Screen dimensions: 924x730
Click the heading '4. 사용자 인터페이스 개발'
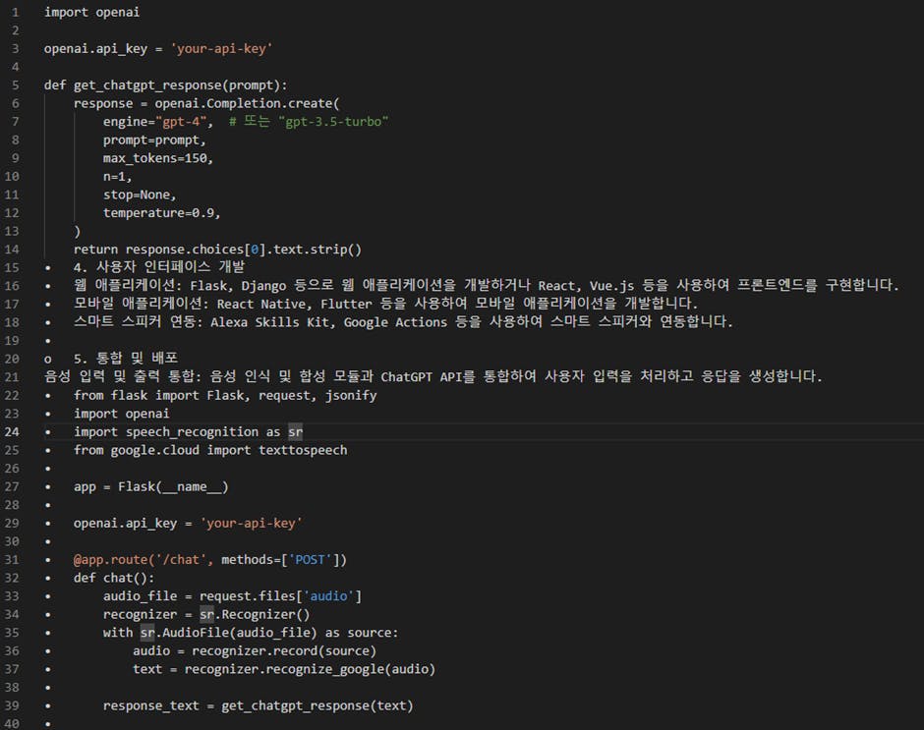159,267
